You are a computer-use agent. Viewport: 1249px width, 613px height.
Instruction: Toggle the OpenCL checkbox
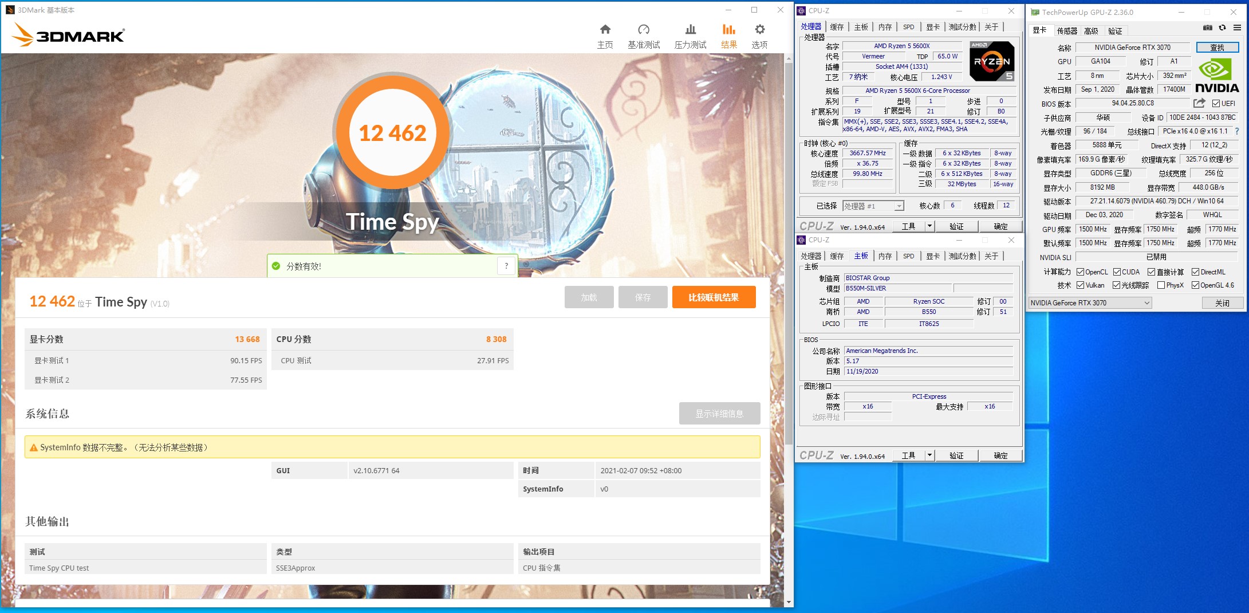[x=1080, y=272]
